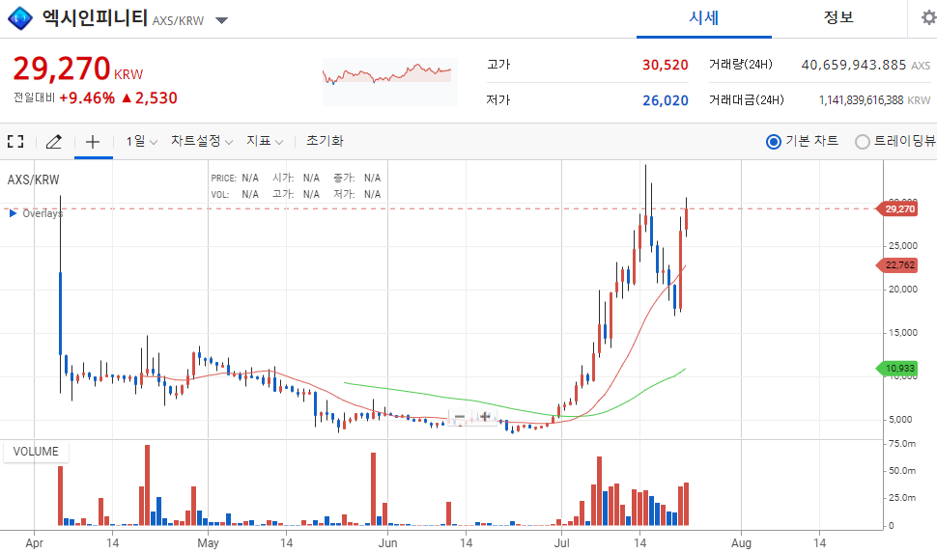
Task: Click the 75.0m volume axis label
Action: pos(902,444)
